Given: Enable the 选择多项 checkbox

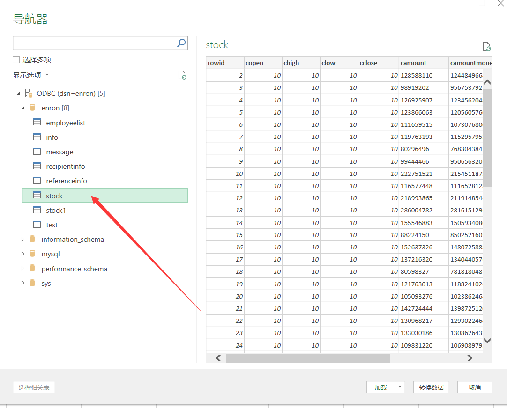Looking at the screenshot, I should 16,59.
